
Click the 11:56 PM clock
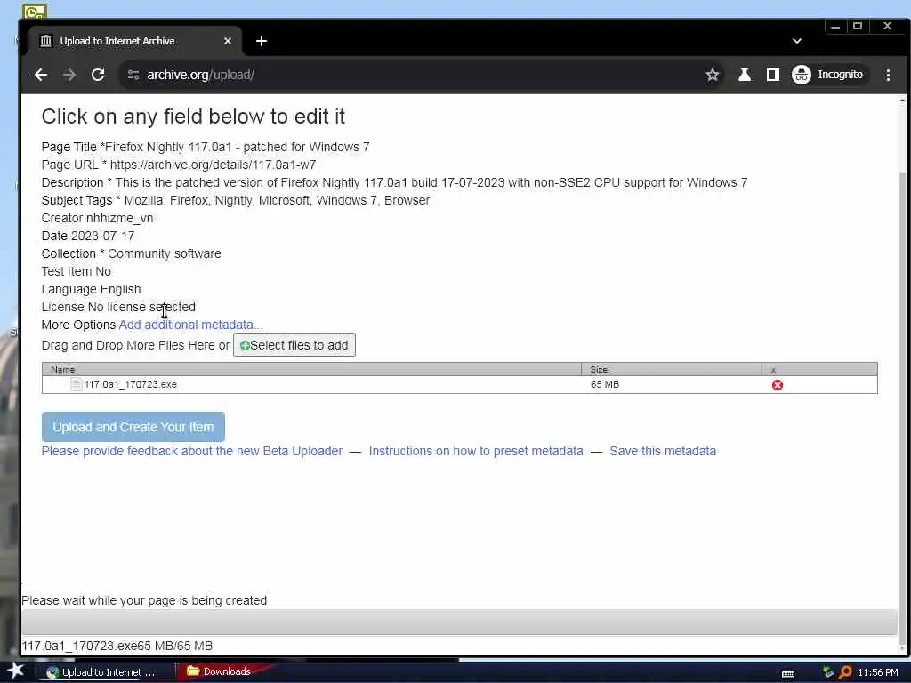point(878,672)
